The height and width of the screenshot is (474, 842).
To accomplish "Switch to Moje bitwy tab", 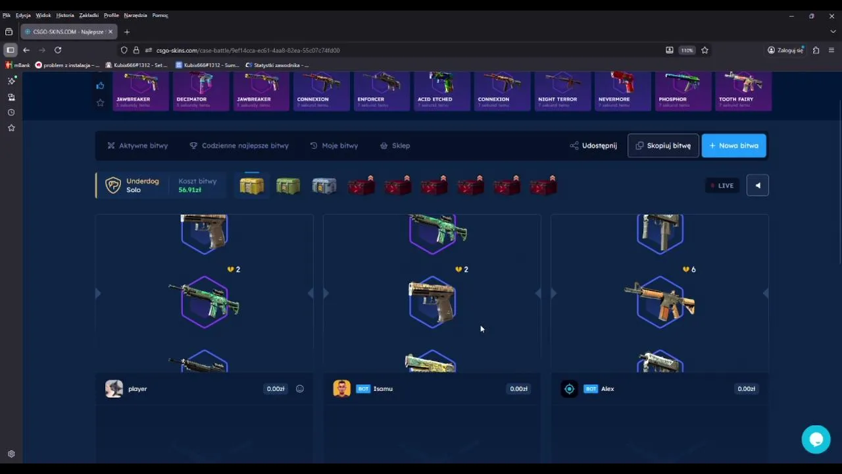I will [x=334, y=145].
